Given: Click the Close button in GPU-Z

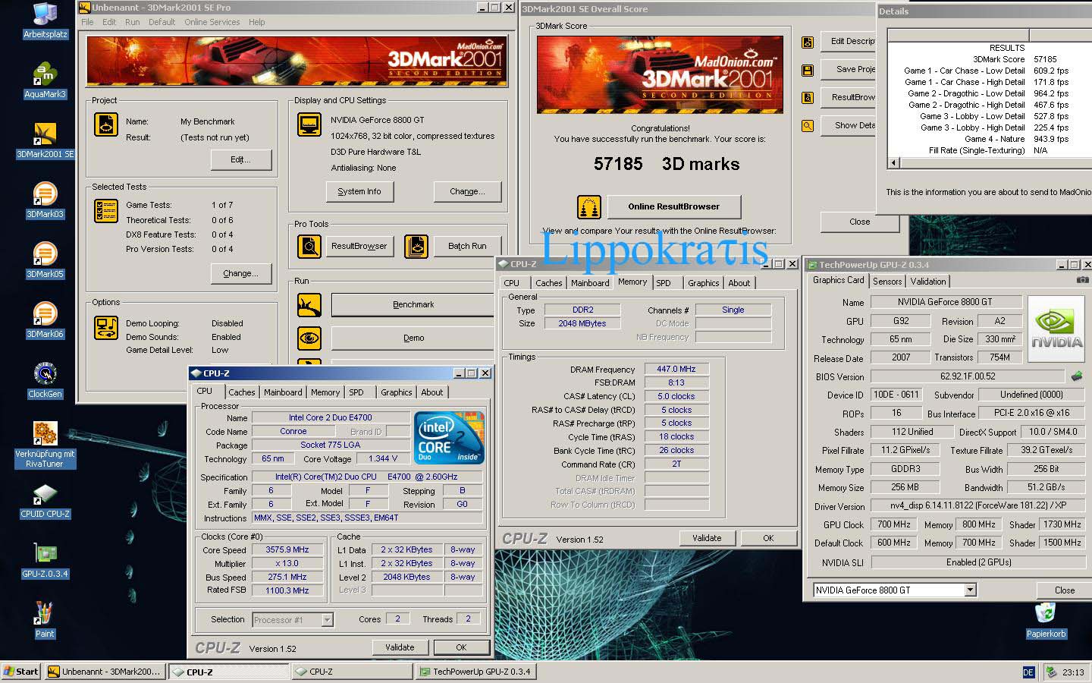Looking at the screenshot, I should point(1064,590).
